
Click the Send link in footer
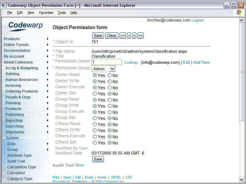tap(67, 177)
